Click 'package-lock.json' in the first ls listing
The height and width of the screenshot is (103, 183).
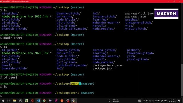140,13
